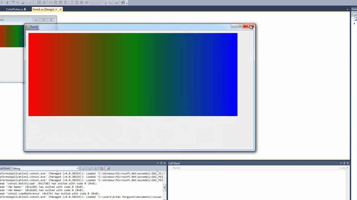Click Remove Vertical Spacing icon
The height and width of the screenshot is (200, 357).
87,2
